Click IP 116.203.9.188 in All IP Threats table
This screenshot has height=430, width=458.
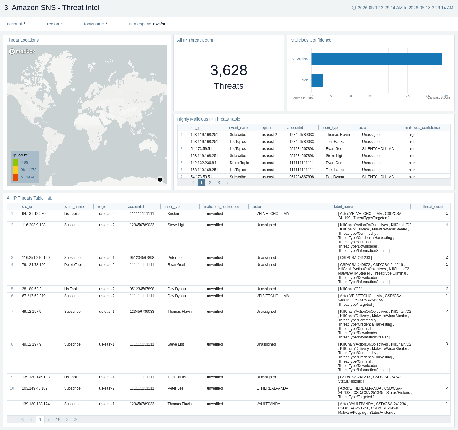(34, 225)
